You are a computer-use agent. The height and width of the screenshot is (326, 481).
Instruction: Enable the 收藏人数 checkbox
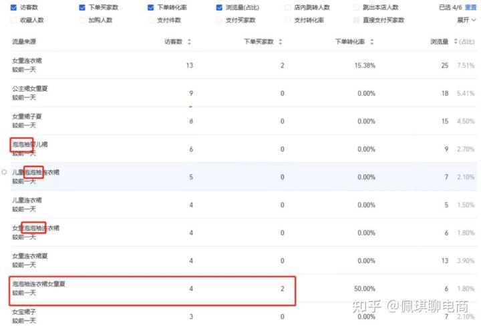(x=13, y=20)
